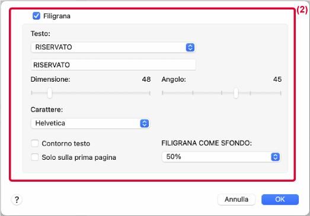Screen dimensions: 310x216
Task: Expand the Carattere Helvetica dropdown
Action: click(x=144, y=124)
